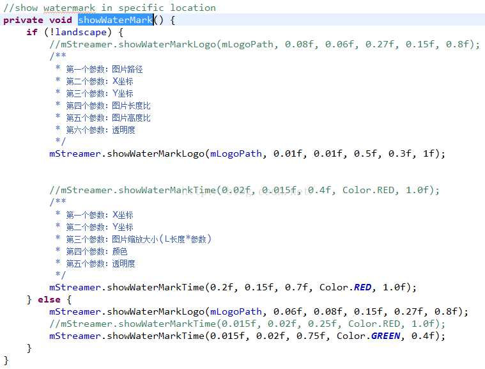
Task: Click the commented showWaterMarkLogo line with 0.27f
Action: [x=265, y=44]
